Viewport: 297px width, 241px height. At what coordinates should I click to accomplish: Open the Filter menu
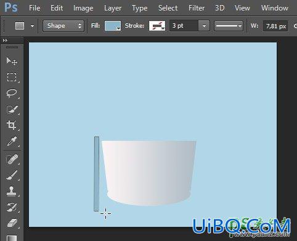197,8
